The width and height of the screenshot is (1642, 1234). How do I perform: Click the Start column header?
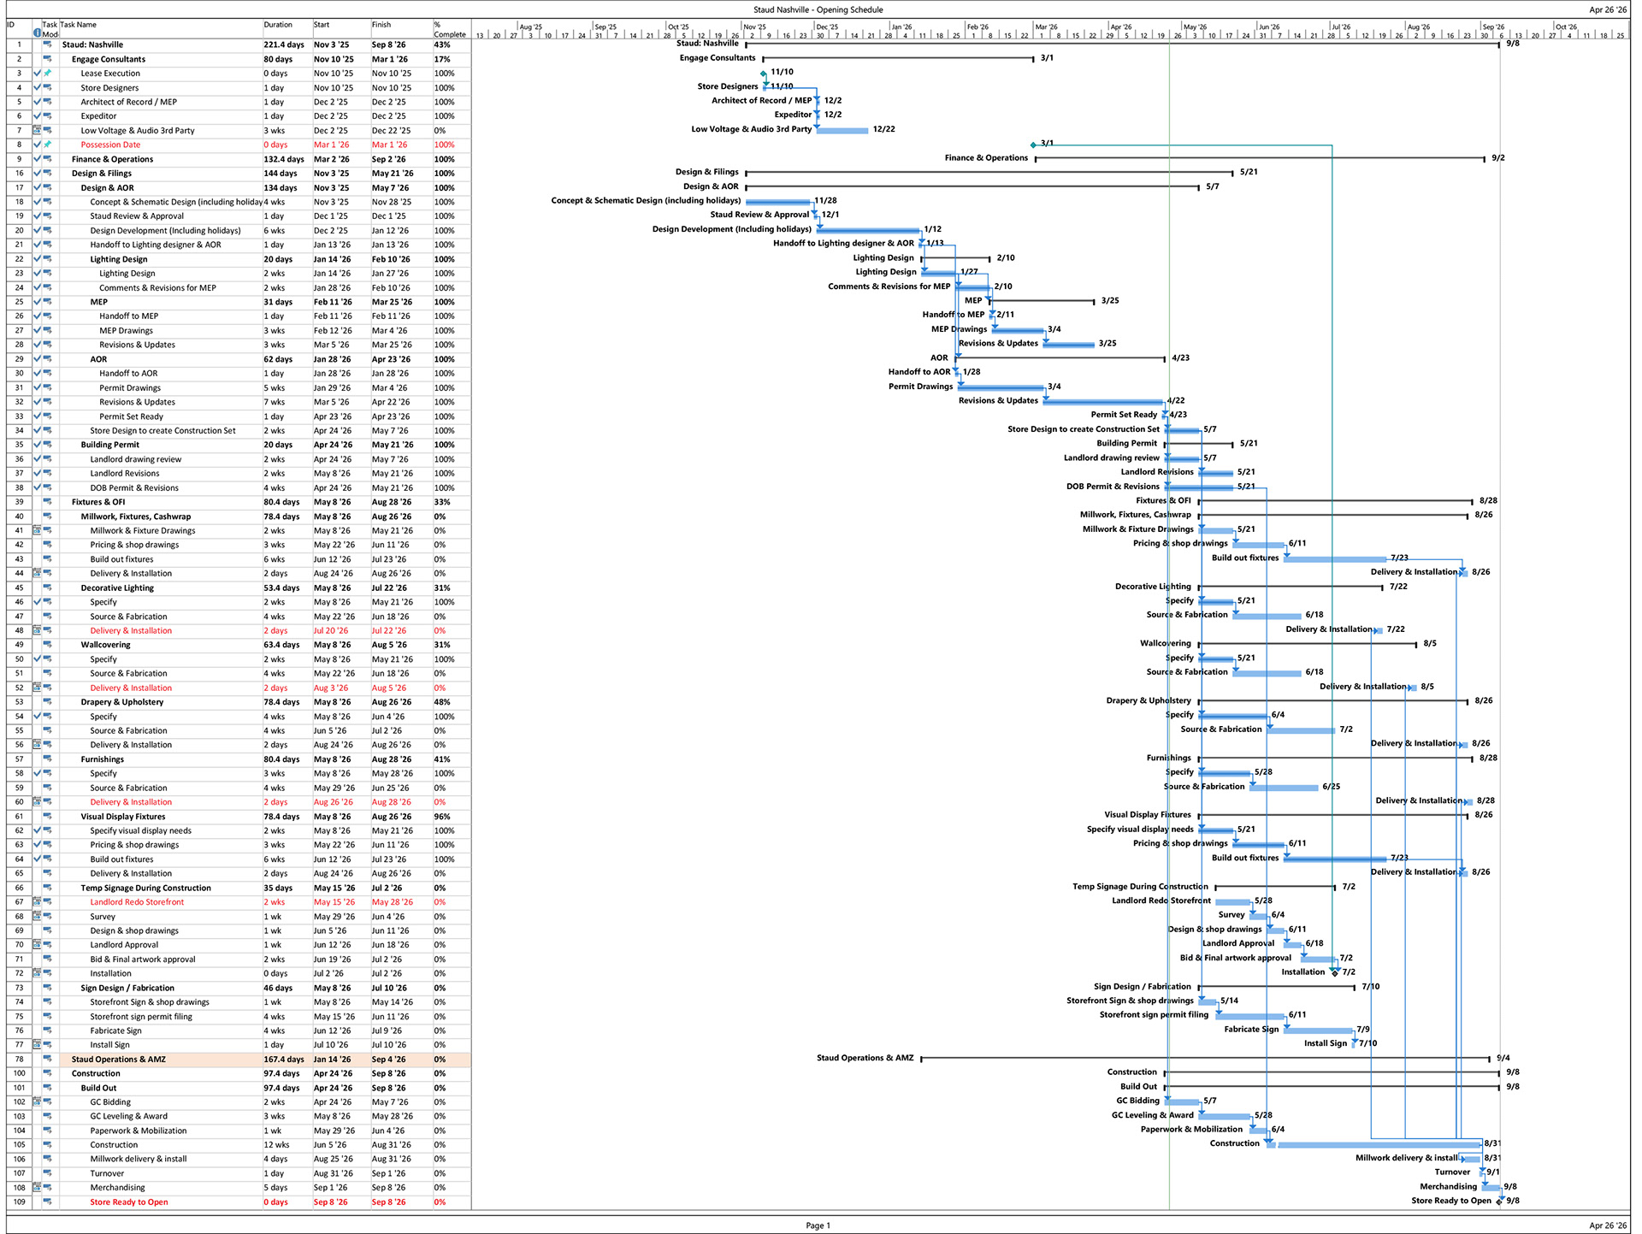[x=340, y=30]
